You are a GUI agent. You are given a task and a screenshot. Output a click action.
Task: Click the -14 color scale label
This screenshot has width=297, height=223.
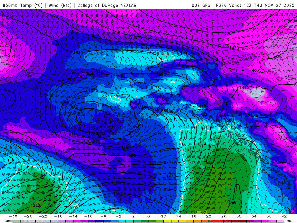(73, 216)
